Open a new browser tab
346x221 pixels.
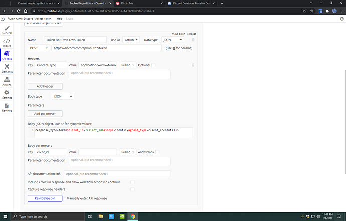pyautogui.click(x=222, y=3)
